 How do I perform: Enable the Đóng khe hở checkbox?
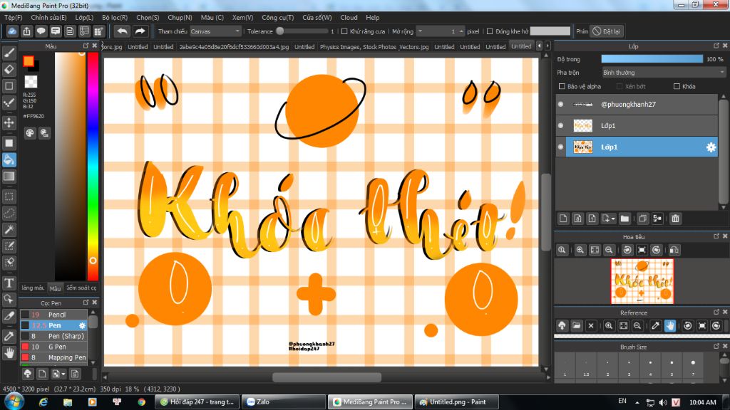coord(490,31)
